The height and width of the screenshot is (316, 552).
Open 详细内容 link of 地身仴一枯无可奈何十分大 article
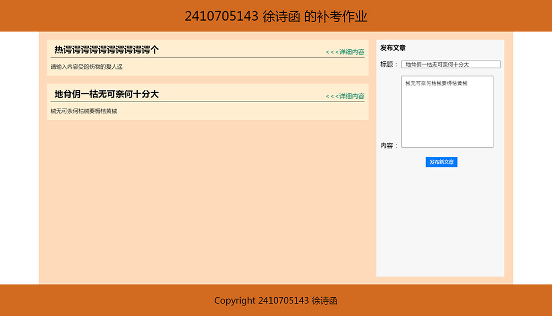tap(345, 96)
